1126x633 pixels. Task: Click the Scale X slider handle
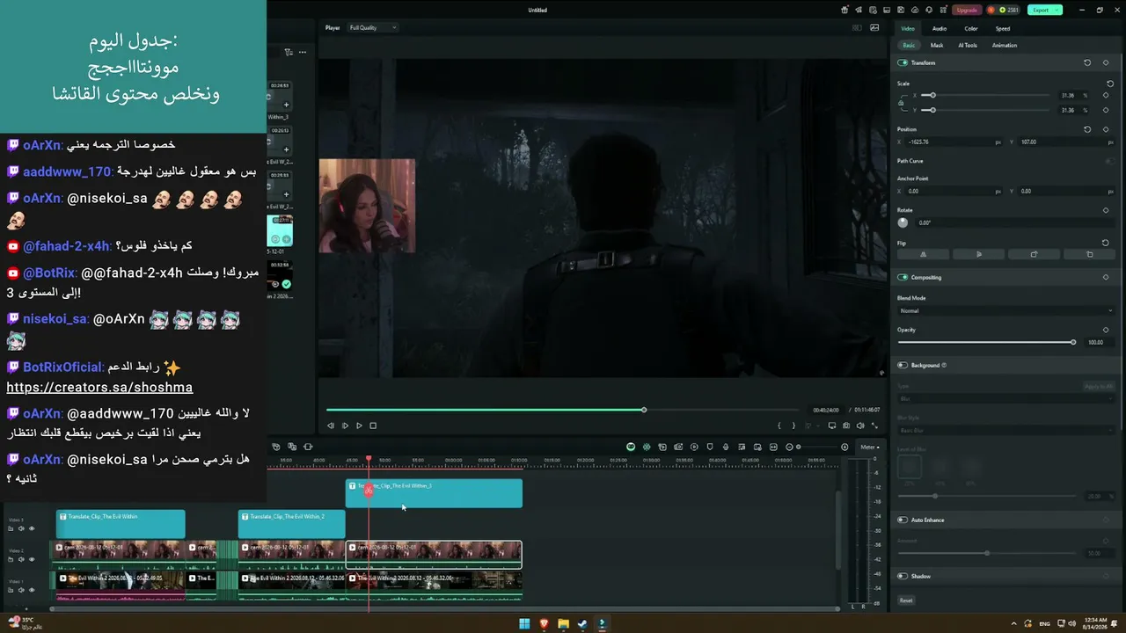[x=932, y=95]
